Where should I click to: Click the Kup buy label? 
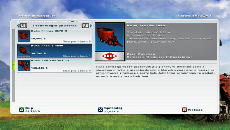tap(29, 108)
